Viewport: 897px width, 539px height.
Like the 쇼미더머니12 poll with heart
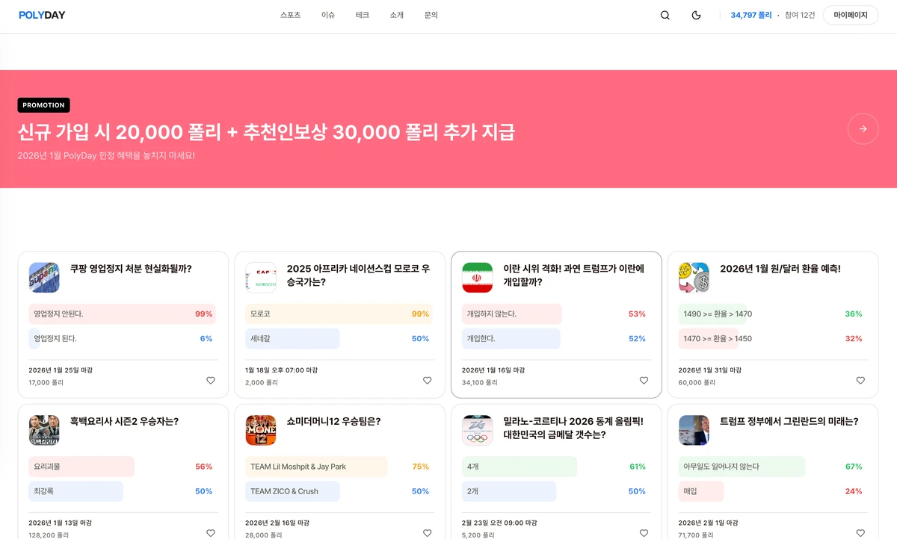click(428, 533)
